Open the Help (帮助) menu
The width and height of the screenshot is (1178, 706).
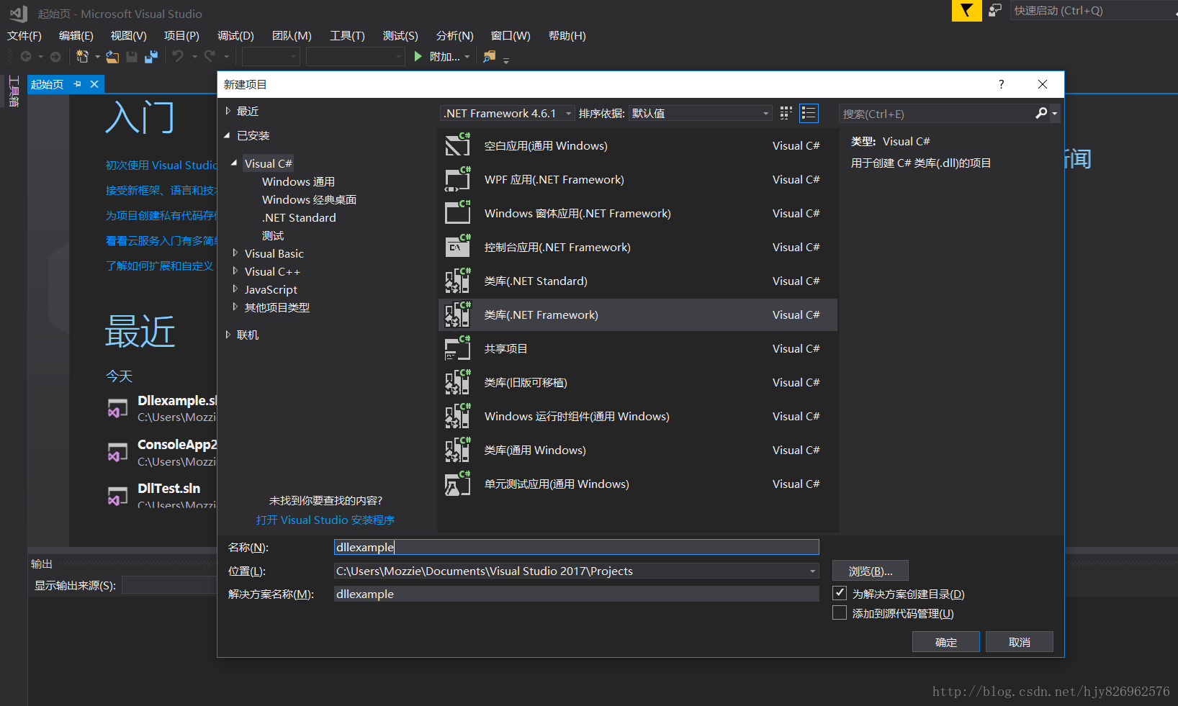coord(567,35)
